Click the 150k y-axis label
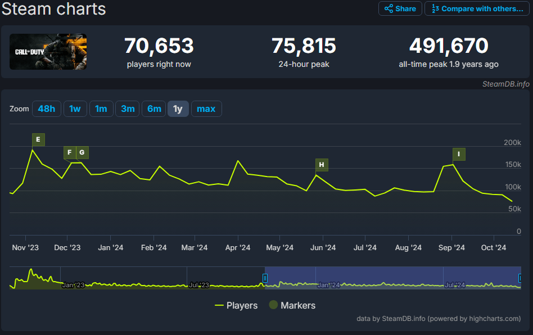The image size is (533, 335). pyautogui.click(x=513, y=165)
